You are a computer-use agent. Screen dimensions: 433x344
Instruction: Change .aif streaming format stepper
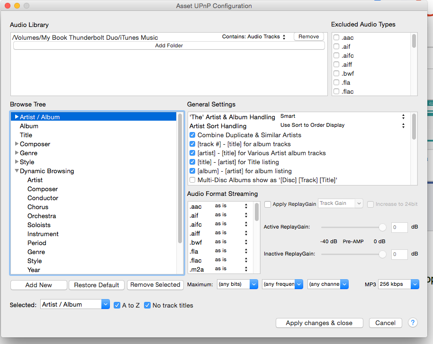(x=246, y=215)
